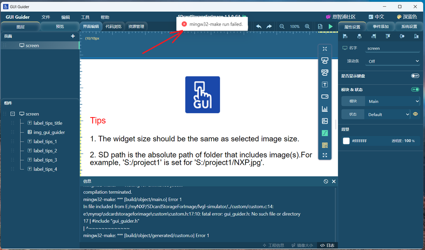
Task: Switch to the 资源管理 tab
Action: click(136, 26)
